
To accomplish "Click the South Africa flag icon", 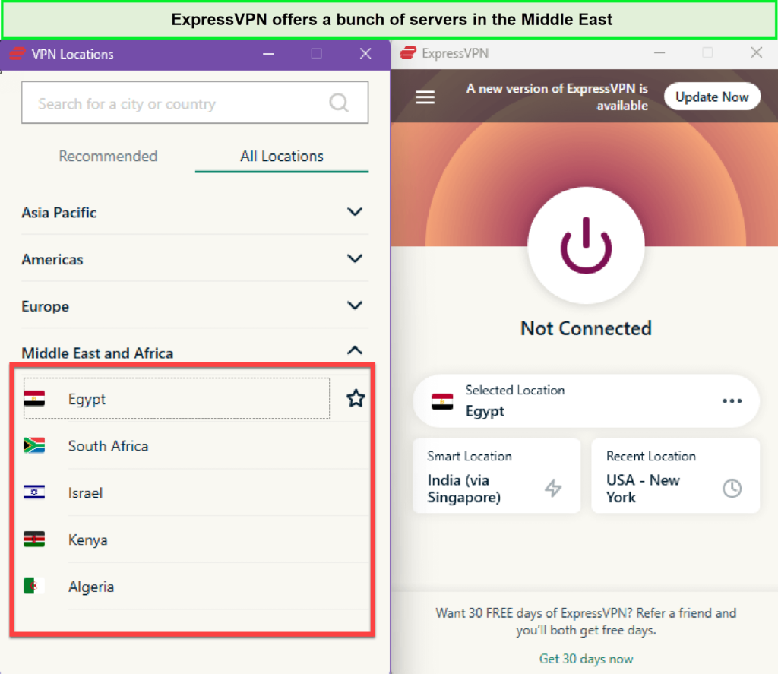I will pos(34,445).
